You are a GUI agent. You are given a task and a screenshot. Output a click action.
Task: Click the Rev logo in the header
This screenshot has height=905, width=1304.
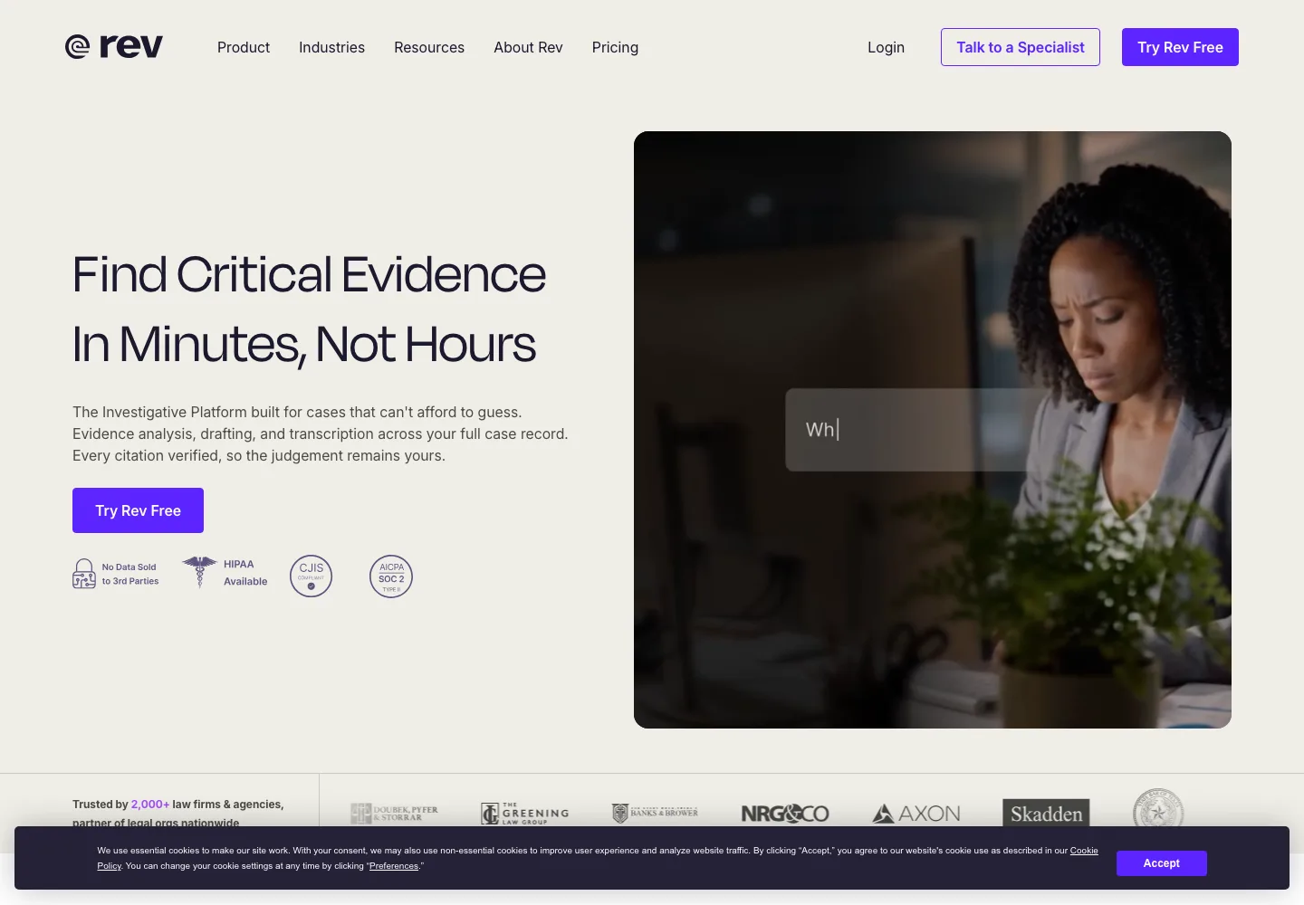114,46
